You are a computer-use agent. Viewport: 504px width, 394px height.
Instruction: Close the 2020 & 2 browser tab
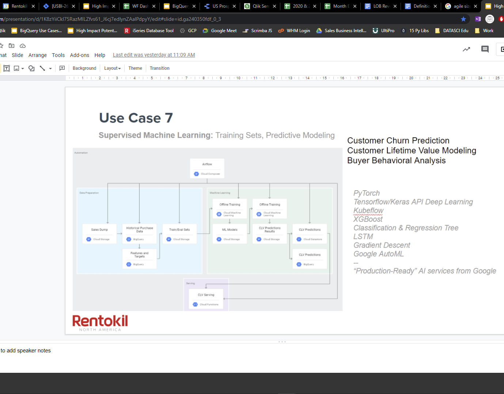315,6
